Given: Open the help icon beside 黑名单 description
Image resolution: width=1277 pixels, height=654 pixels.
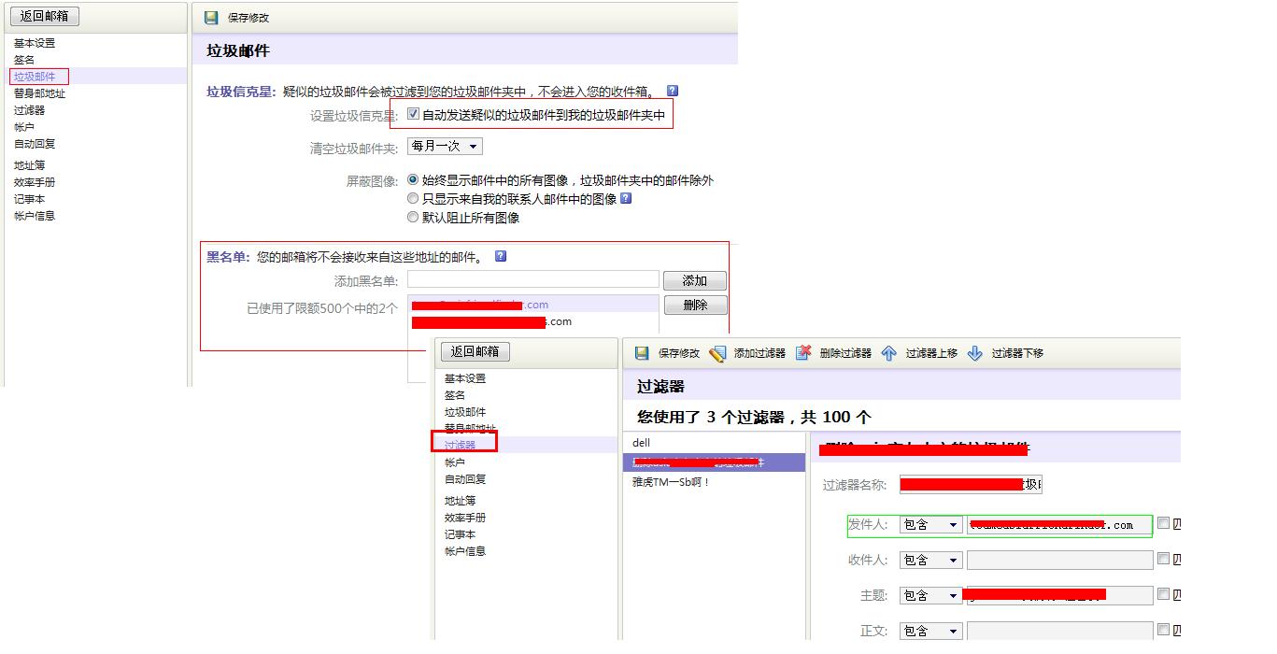Looking at the screenshot, I should point(501,255).
